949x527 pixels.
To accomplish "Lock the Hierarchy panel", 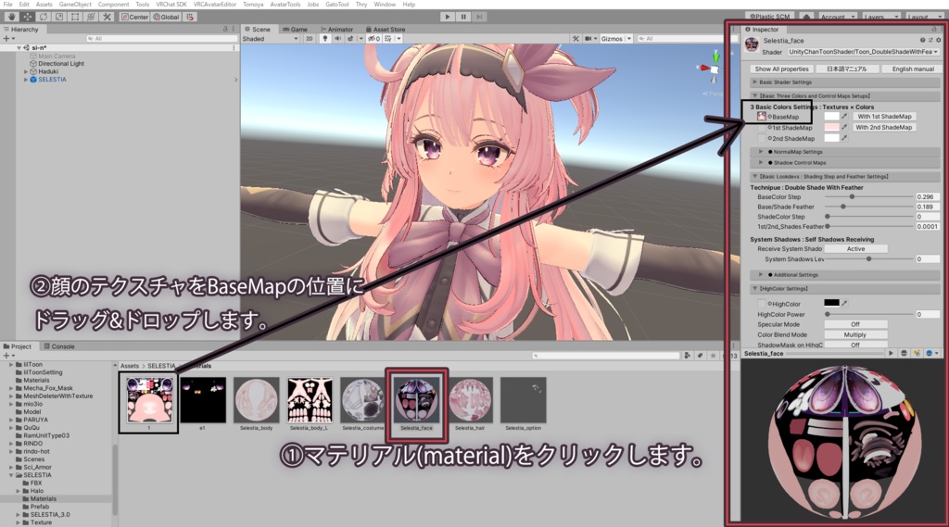I will (x=226, y=29).
